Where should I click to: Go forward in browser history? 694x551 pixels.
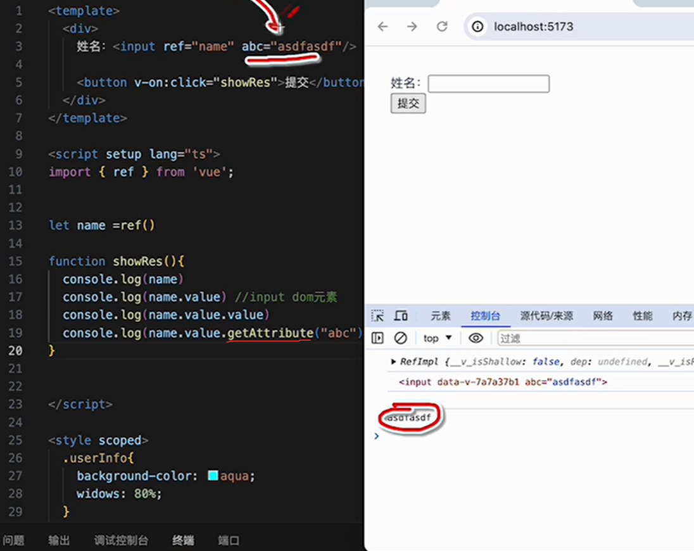pos(412,27)
